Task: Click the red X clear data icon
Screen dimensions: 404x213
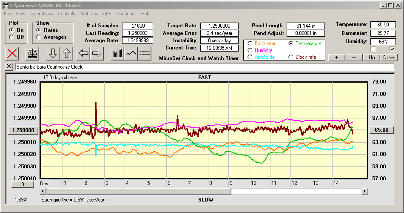Action: coord(12,53)
